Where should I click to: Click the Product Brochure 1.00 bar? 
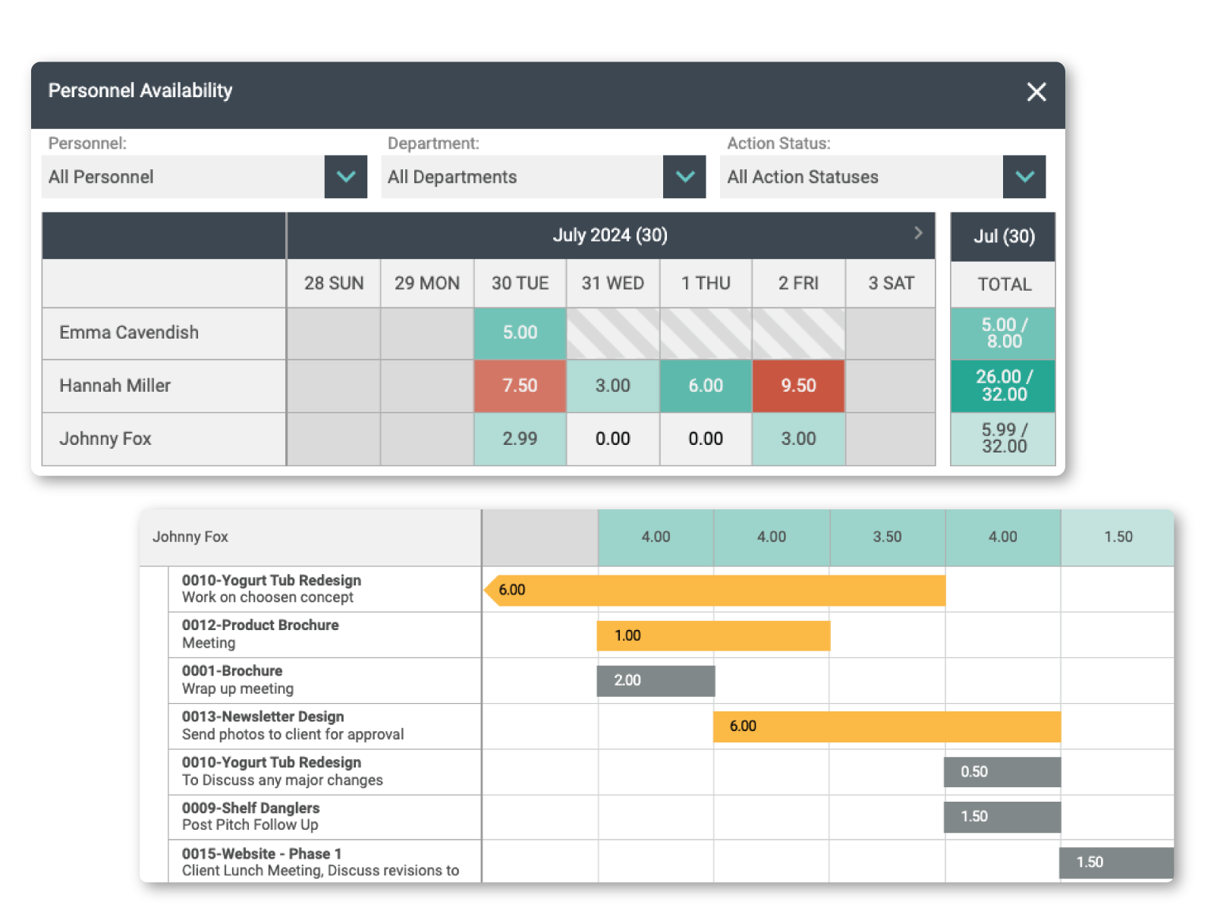(713, 635)
